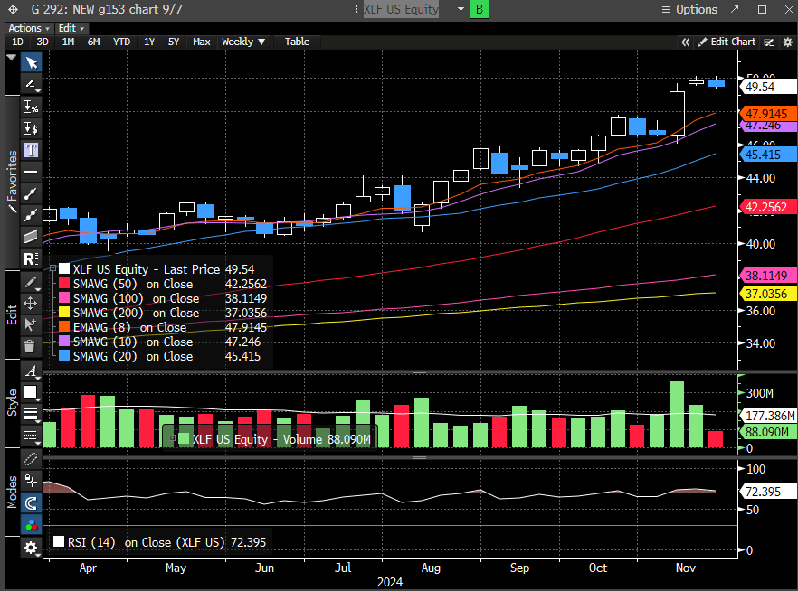Select the channel shape tool
The image size is (798, 591).
pos(31,237)
